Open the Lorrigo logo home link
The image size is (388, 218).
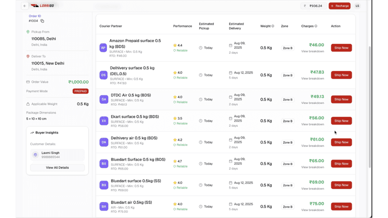point(42,6)
